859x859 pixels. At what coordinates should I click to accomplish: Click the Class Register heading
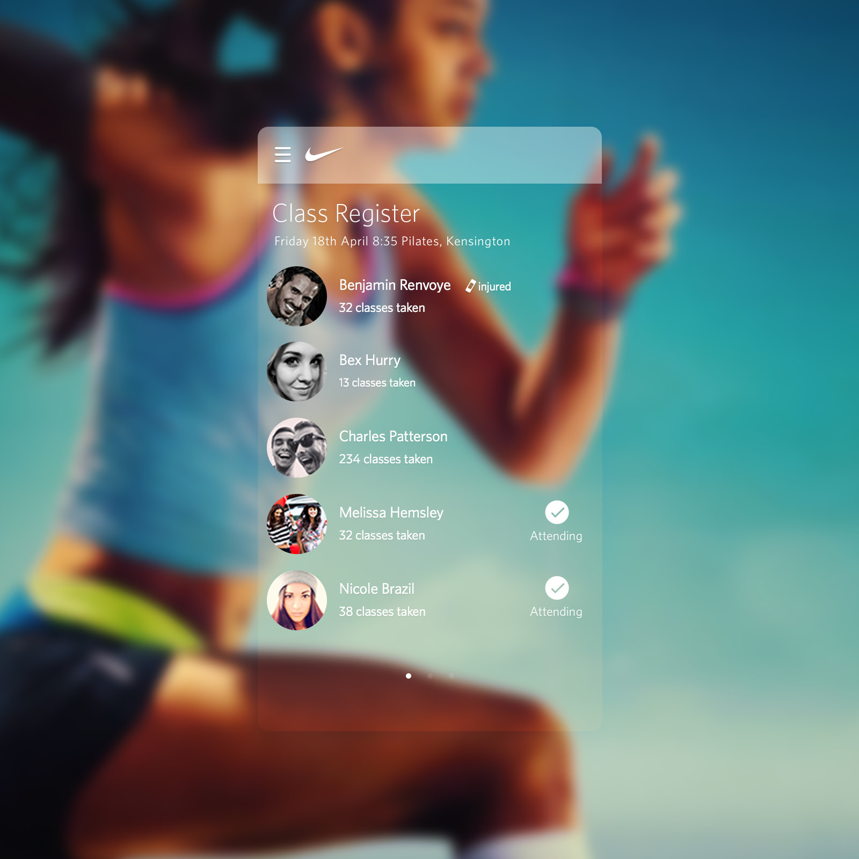(x=346, y=214)
